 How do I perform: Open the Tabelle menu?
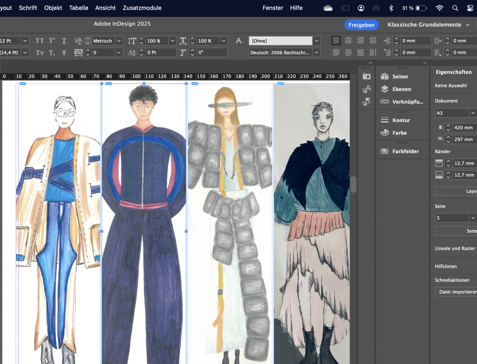[x=79, y=8]
